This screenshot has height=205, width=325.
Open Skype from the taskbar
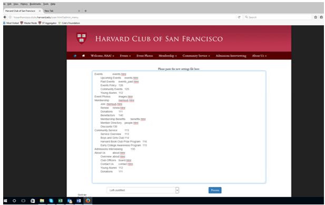[x=51, y=201]
